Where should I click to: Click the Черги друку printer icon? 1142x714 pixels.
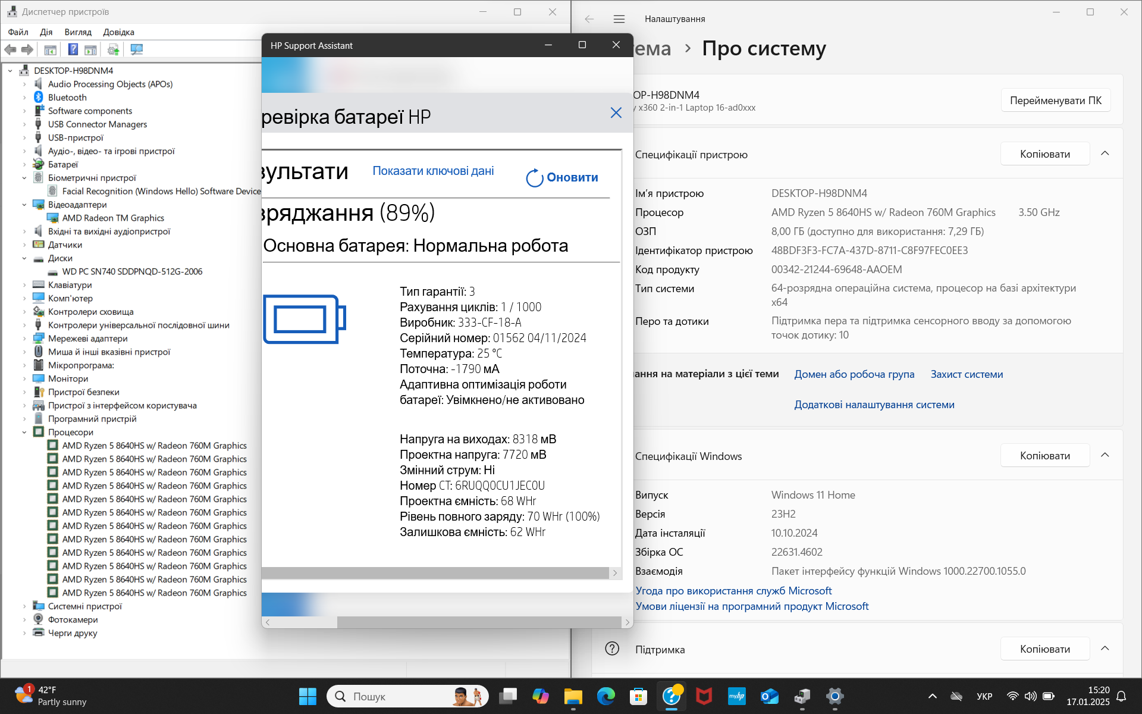[39, 633]
